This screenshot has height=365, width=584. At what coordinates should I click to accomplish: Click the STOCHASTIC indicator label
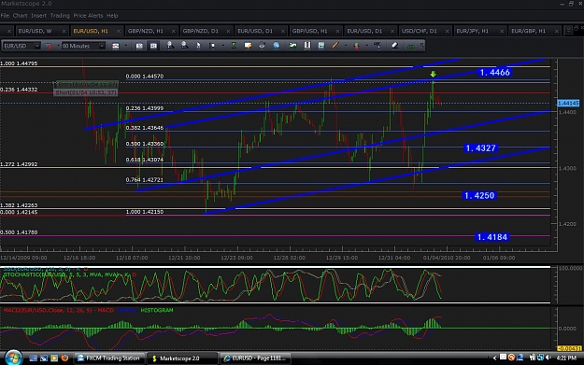click(x=70, y=275)
